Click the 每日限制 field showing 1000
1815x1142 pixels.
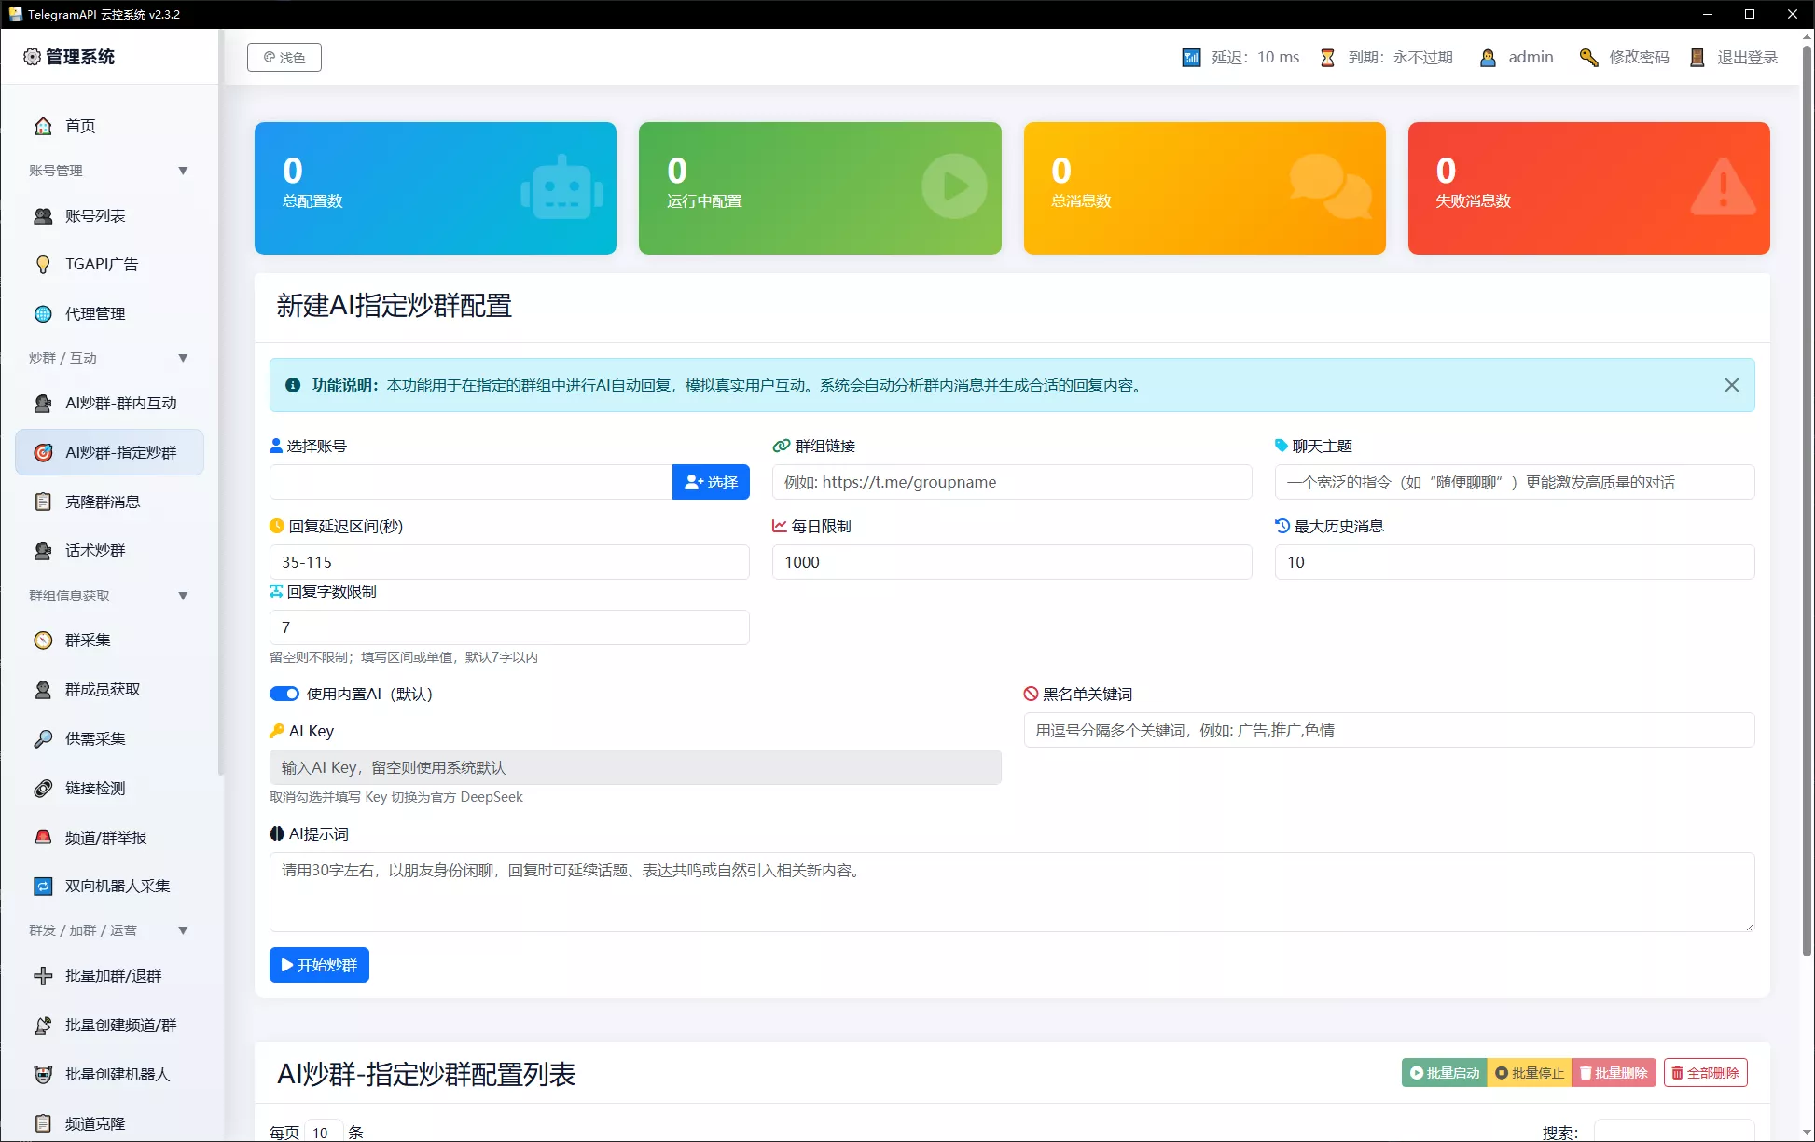(x=1012, y=562)
